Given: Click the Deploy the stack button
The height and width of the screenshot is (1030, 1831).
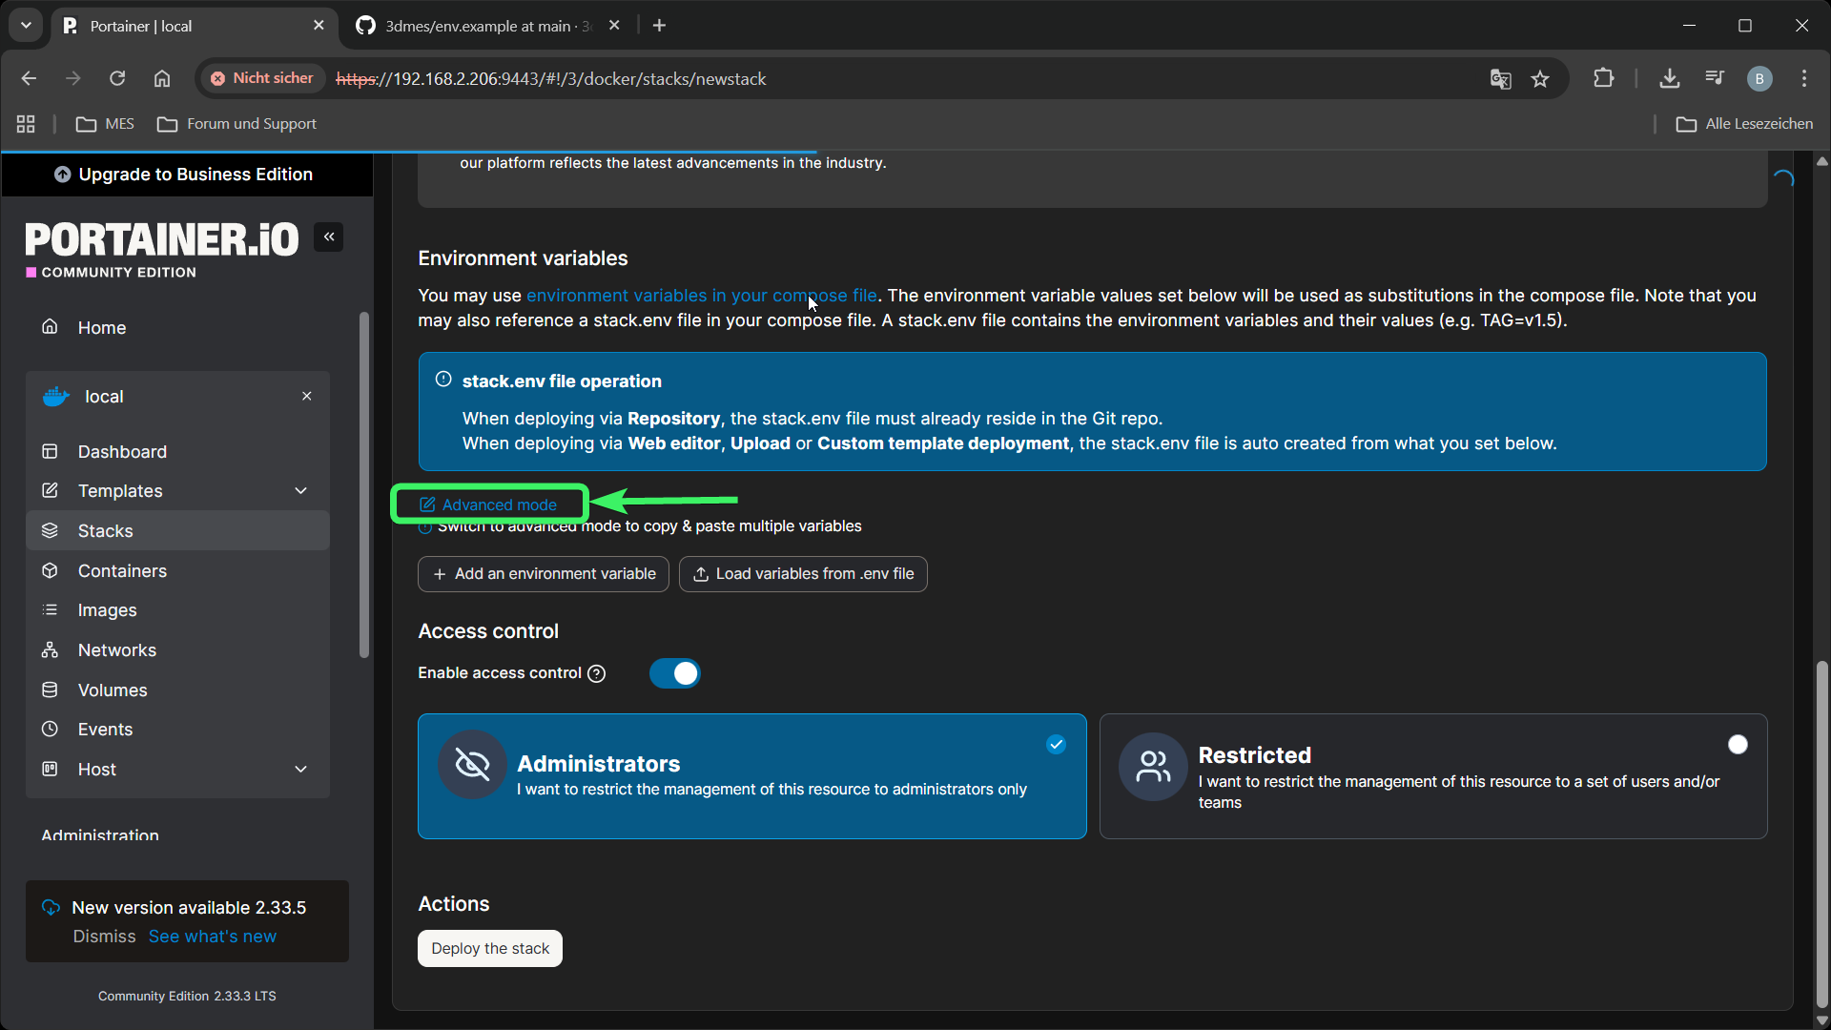Looking at the screenshot, I should coord(490,948).
